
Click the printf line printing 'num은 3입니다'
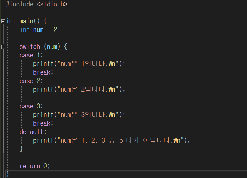click(x=79, y=115)
